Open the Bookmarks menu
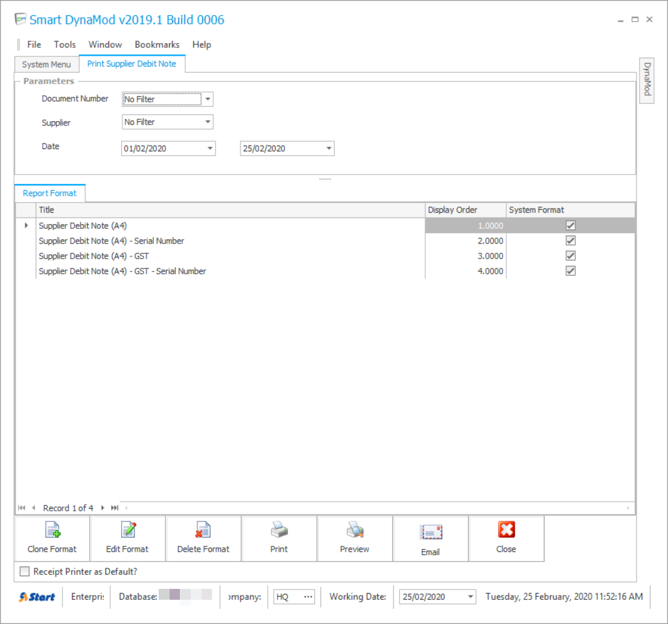Image resolution: width=668 pixels, height=624 pixels. [x=157, y=45]
